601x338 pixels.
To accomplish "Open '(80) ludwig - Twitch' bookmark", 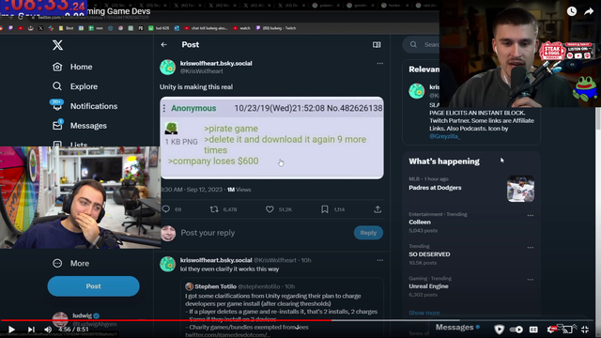I will [276, 28].
